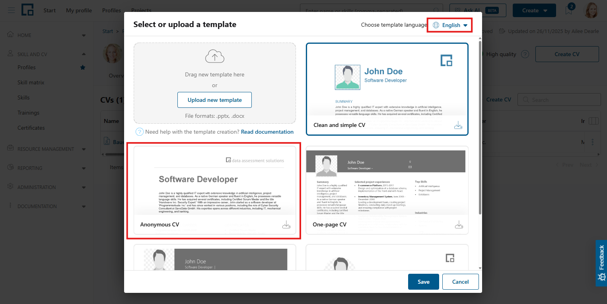Screen dimensions: 607x304
Task: Click the Cancel button
Action: tap(460, 282)
